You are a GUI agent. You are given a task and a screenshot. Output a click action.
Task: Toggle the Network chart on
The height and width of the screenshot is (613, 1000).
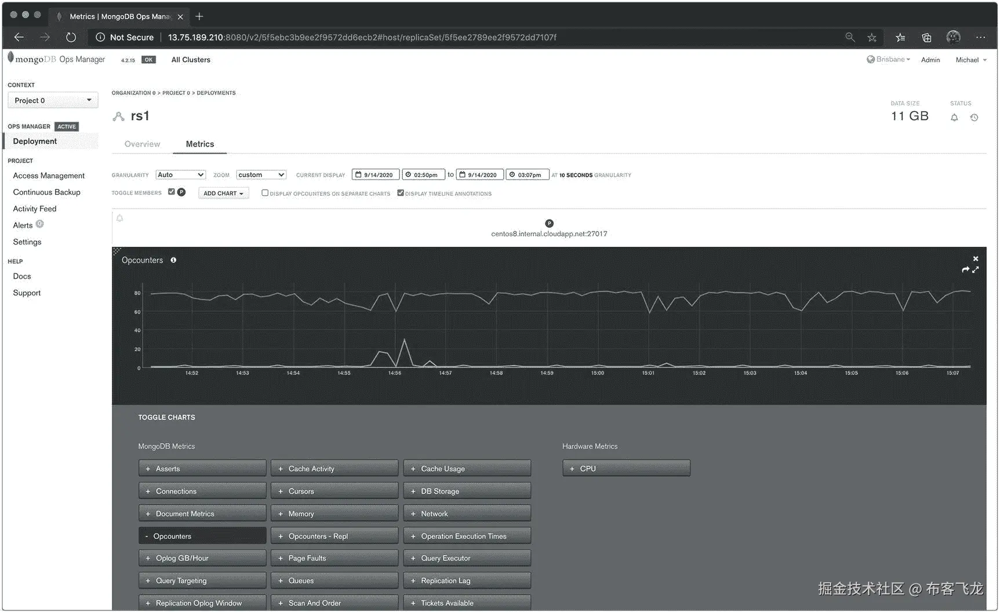pyautogui.click(x=467, y=514)
